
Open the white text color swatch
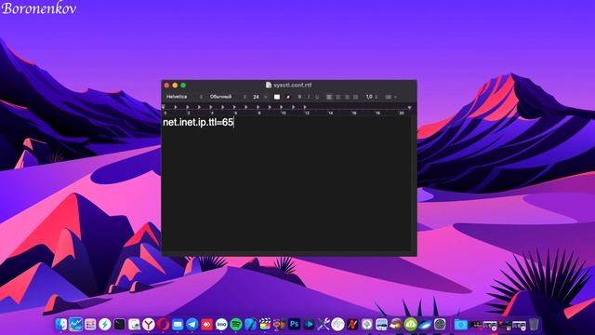(x=277, y=97)
